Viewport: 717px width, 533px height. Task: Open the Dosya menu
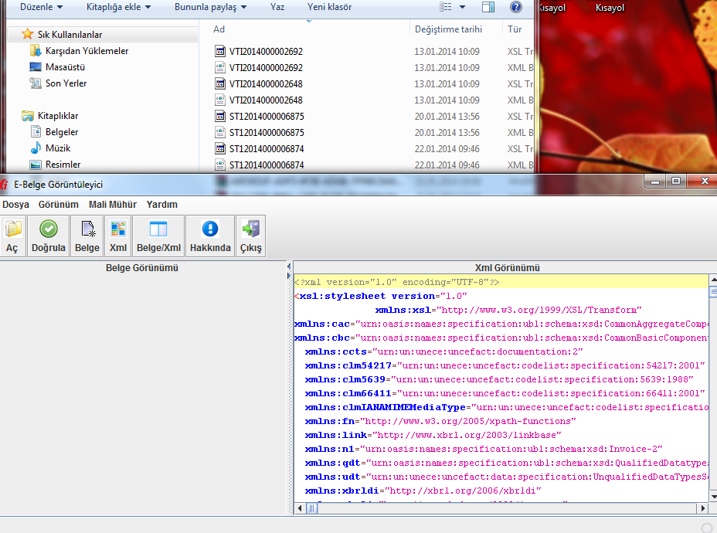pos(16,205)
